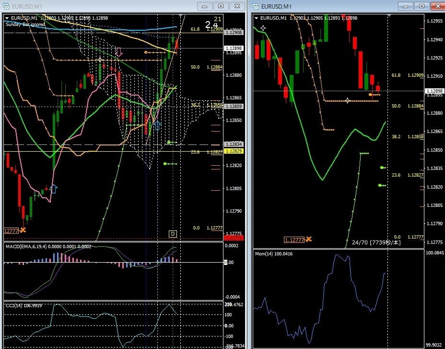Expand the triangle before EURUSD,M1 in left chart
The width and height of the screenshot is (445, 349).
(x=7, y=18)
